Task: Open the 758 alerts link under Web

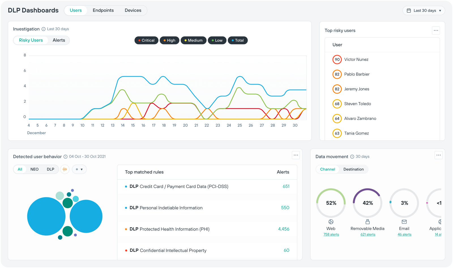Action: click(331, 235)
